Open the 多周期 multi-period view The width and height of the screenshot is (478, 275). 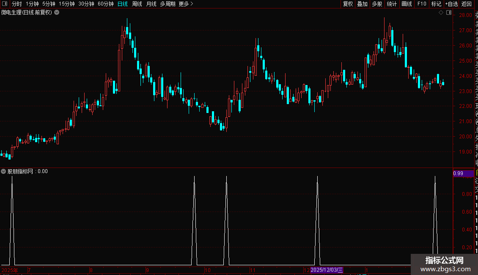[168, 4]
